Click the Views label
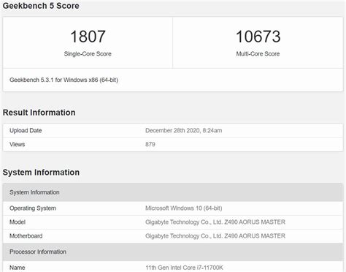 [18, 144]
